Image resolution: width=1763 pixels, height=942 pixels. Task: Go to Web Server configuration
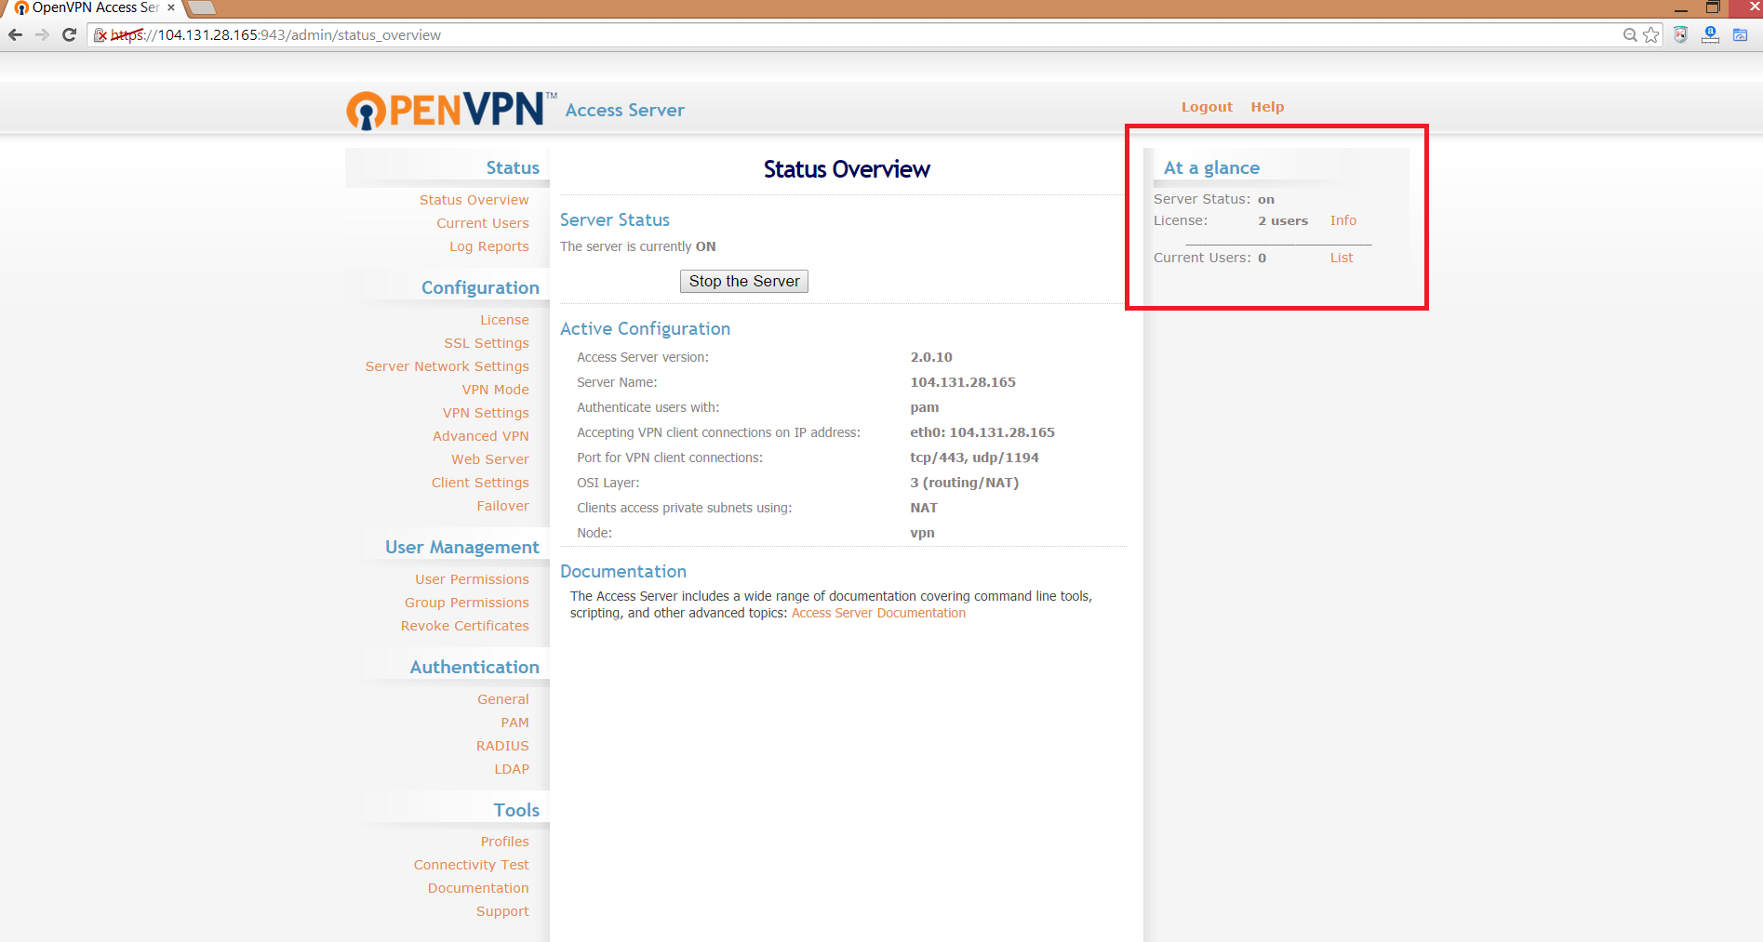[x=490, y=459]
